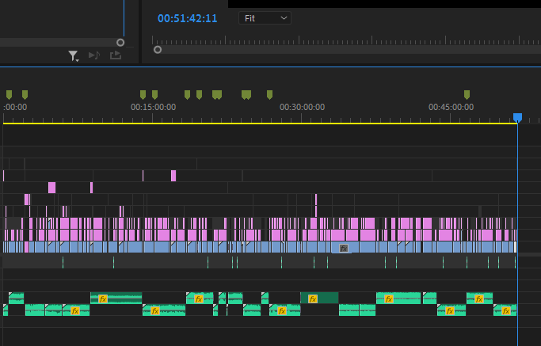Image resolution: width=541 pixels, height=346 pixels.
Task: Select the first double-width marker
Action: [217, 94]
